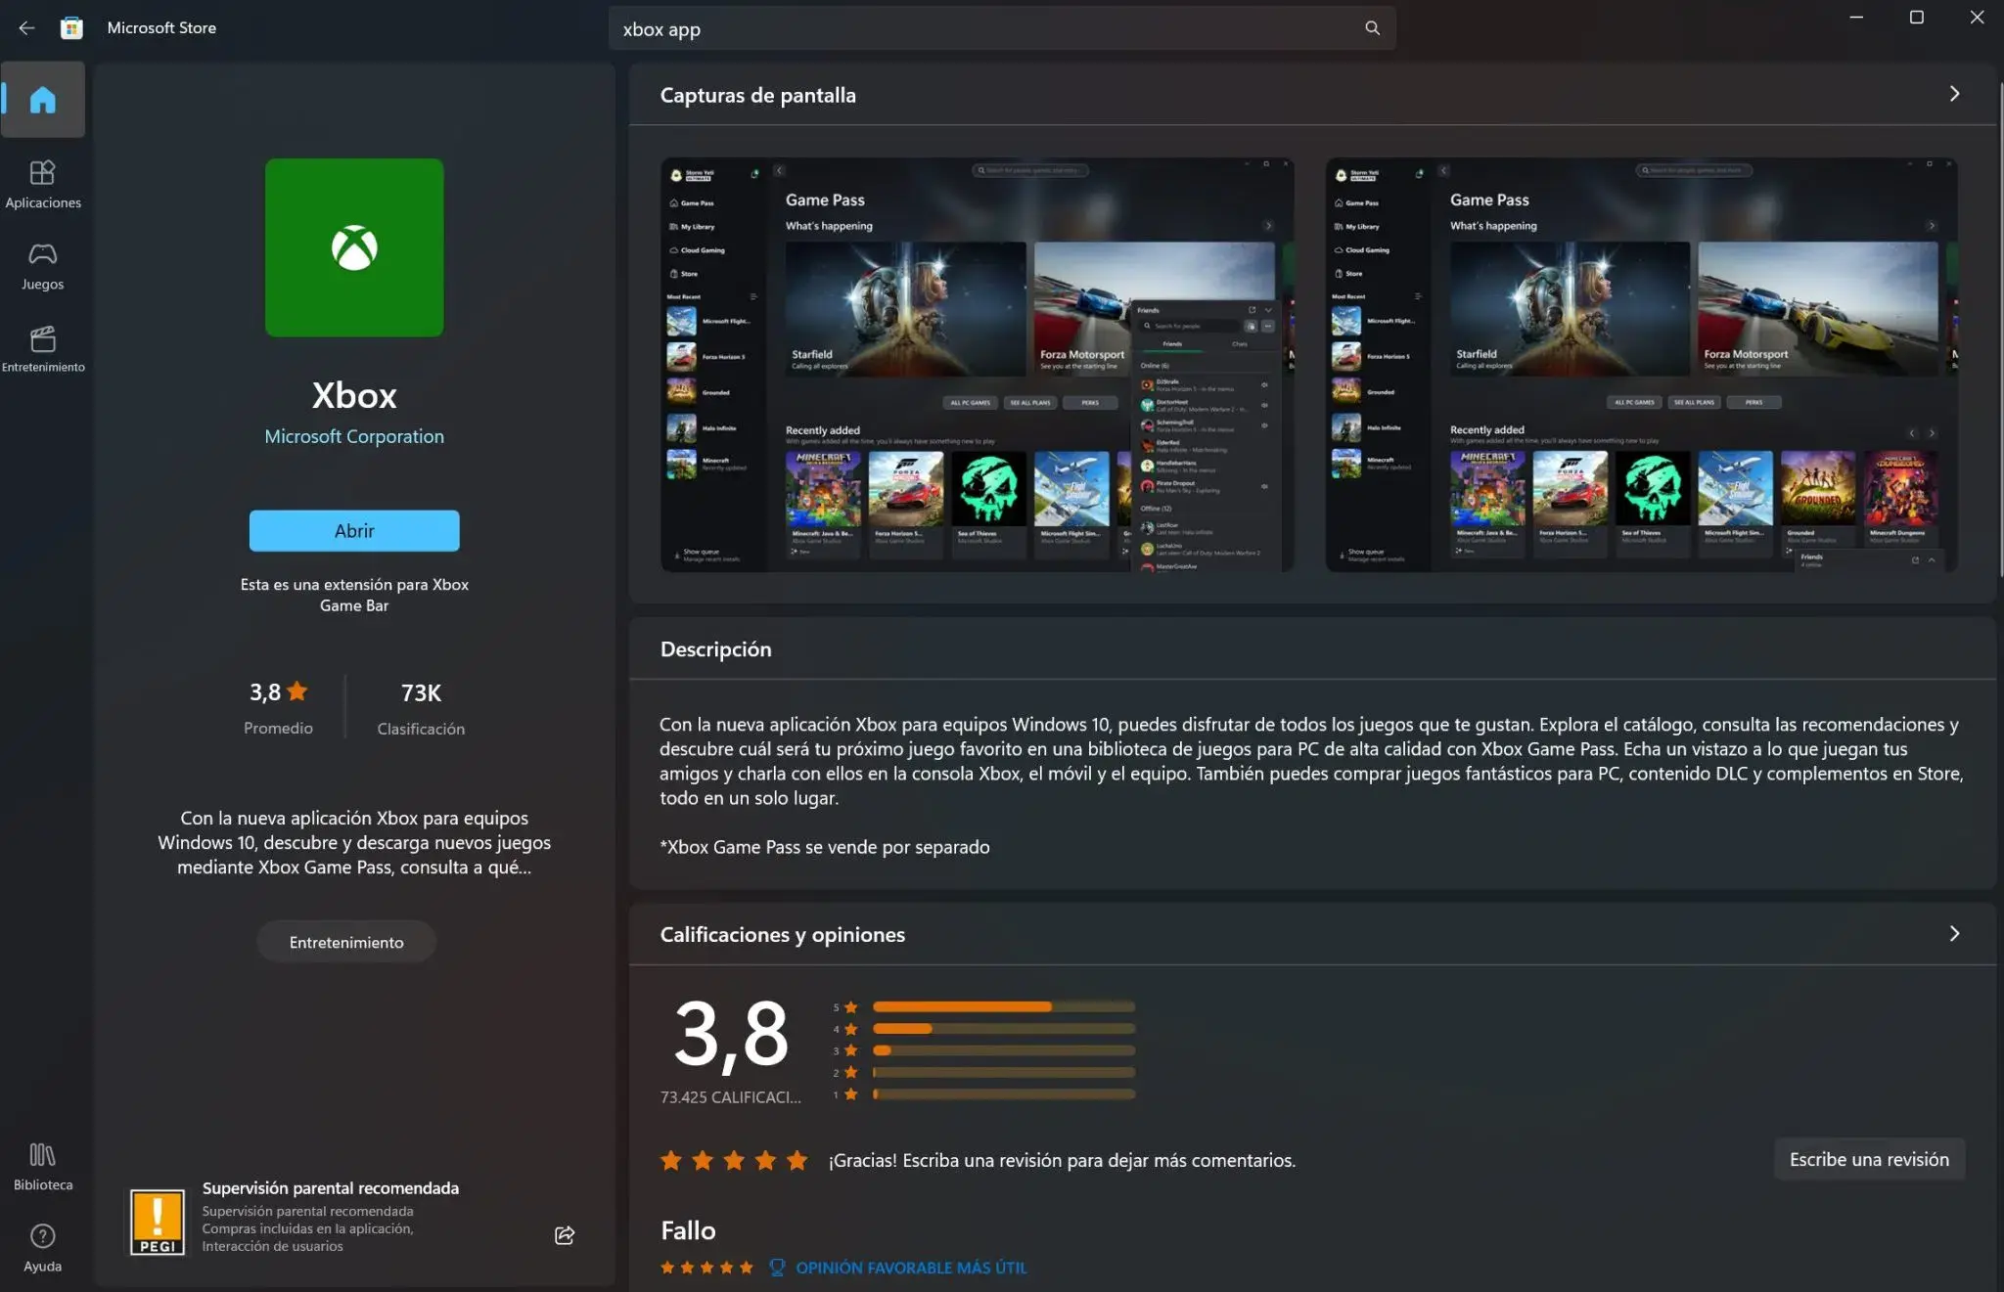Close the Microsoft Store window
2004x1292 pixels.
tap(1977, 18)
